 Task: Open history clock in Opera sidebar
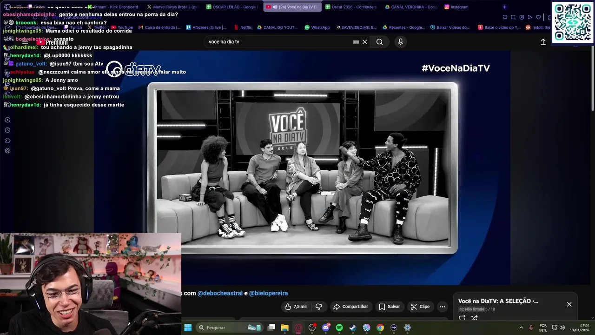pos(7,130)
